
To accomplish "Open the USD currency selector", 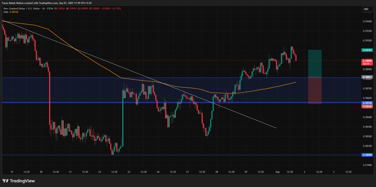I will pos(367,9).
